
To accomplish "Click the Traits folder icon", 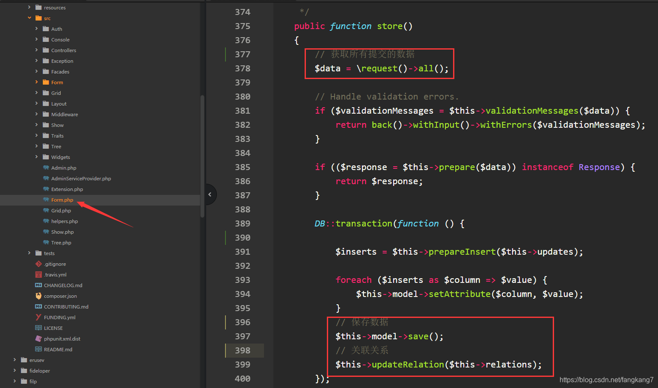I will pos(46,135).
